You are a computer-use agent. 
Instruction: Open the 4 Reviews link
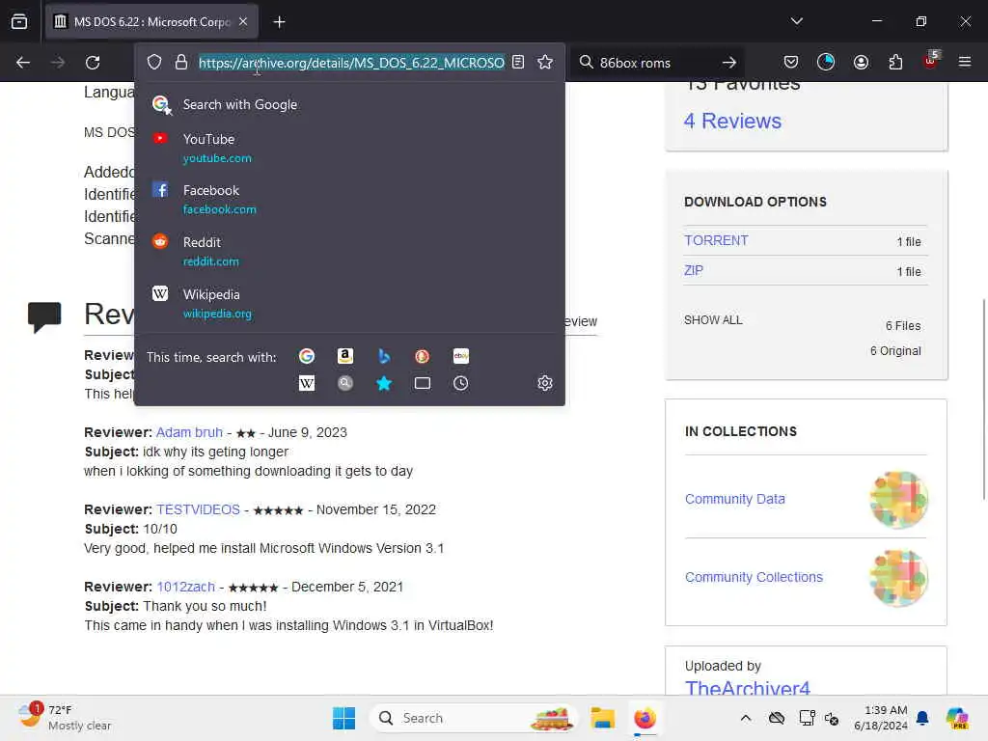(x=732, y=121)
